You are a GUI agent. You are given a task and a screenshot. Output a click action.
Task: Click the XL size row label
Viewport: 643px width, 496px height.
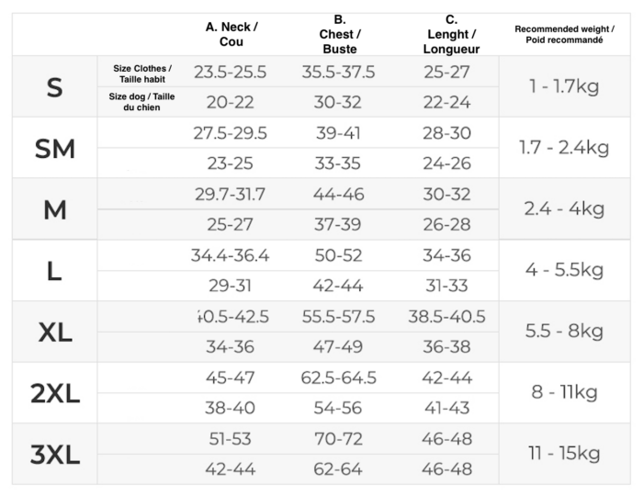click(x=54, y=333)
